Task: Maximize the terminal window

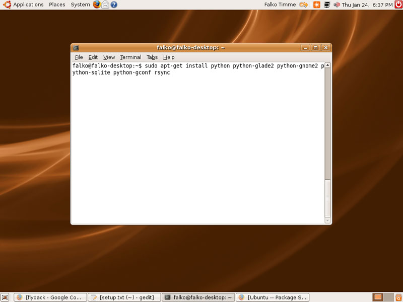Action: pyautogui.click(x=315, y=48)
